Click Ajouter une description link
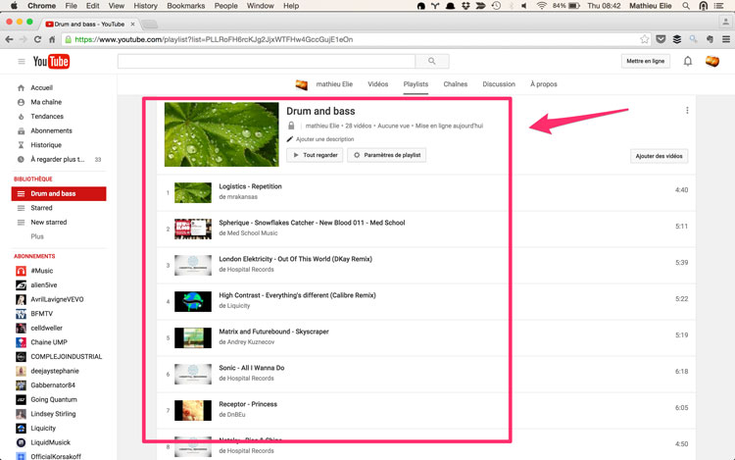The image size is (735, 460). [x=324, y=139]
